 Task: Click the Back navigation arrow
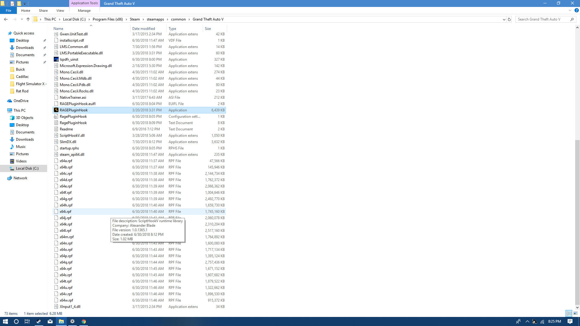coord(6,19)
